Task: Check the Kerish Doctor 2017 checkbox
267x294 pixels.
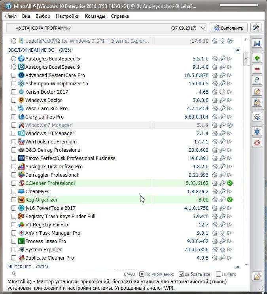Action: [13, 92]
